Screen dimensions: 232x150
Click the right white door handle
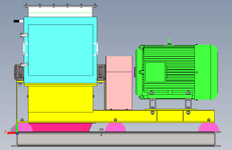click(x=96, y=49)
